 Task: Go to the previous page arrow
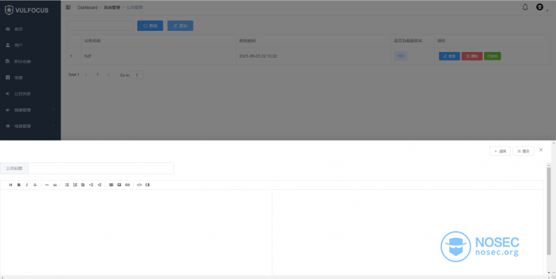click(x=86, y=74)
